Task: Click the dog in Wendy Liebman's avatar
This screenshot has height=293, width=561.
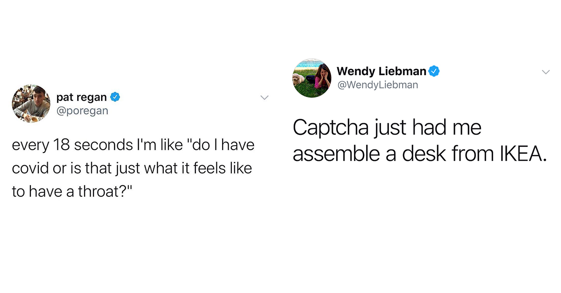Action: [298, 78]
